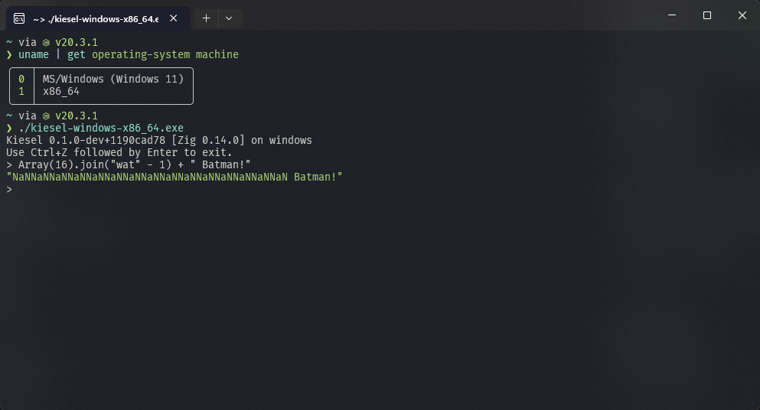Click the Kiesel version banner line
This screenshot has height=410, width=760.
tap(159, 140)
